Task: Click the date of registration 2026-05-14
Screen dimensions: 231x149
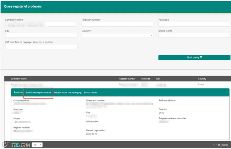Action: [92, 134]
